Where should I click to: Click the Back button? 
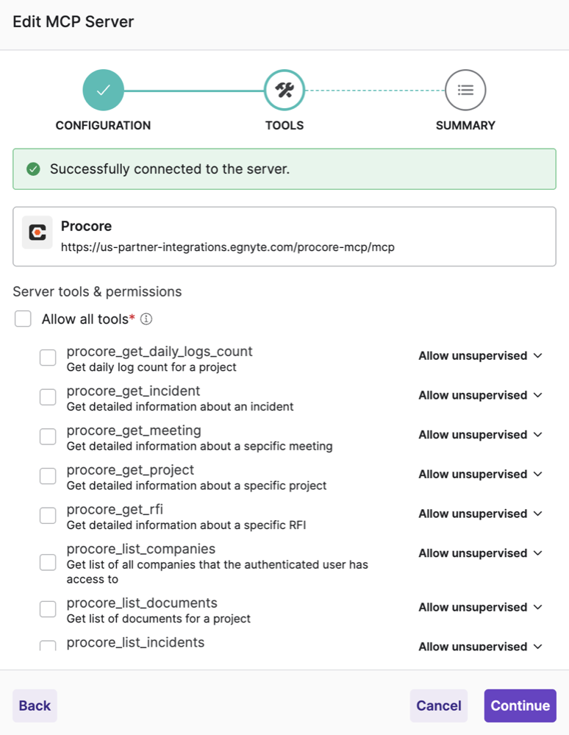[x=35, y=706]
